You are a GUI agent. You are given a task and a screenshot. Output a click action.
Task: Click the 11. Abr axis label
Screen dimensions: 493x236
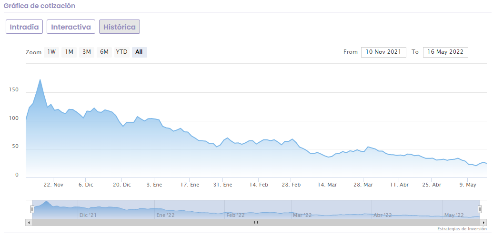pyautogui.click(x=399, y=185)
